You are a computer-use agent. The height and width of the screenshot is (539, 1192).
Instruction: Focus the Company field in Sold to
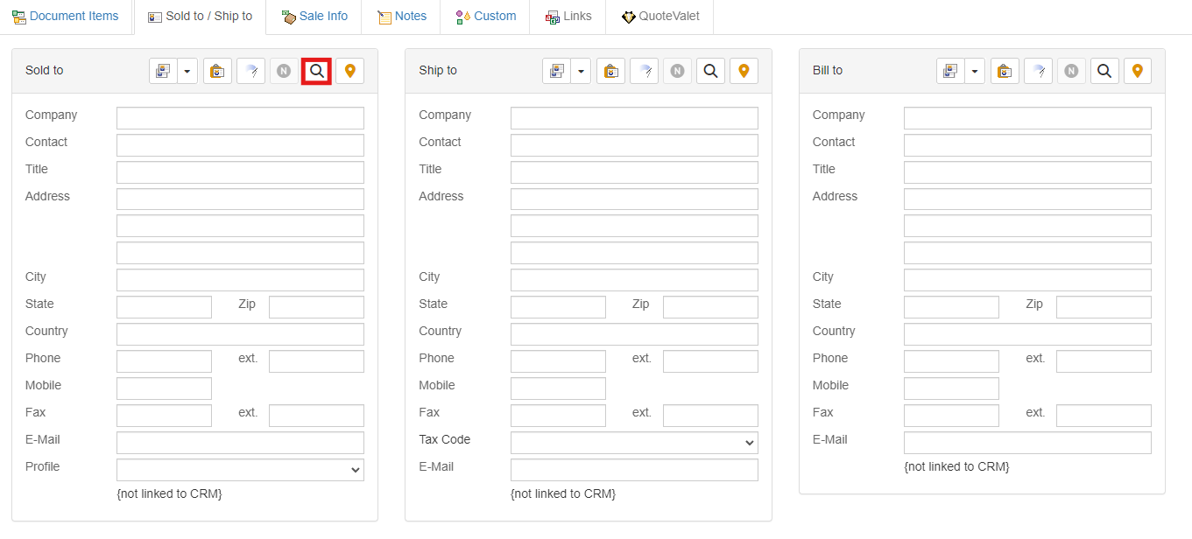[240, 118]
